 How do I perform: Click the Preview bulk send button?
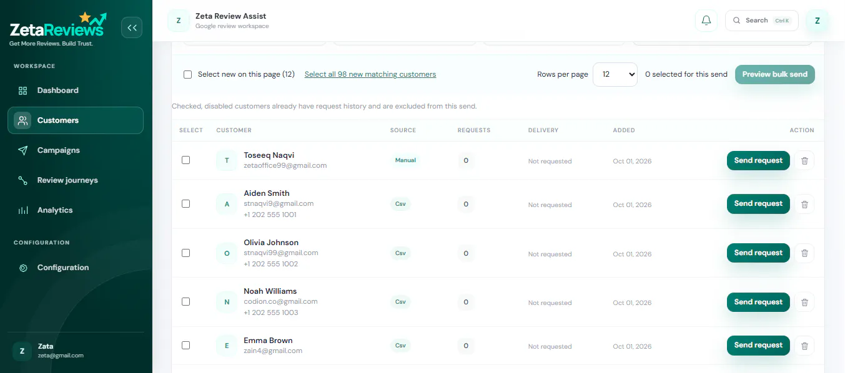click(775, 74)
